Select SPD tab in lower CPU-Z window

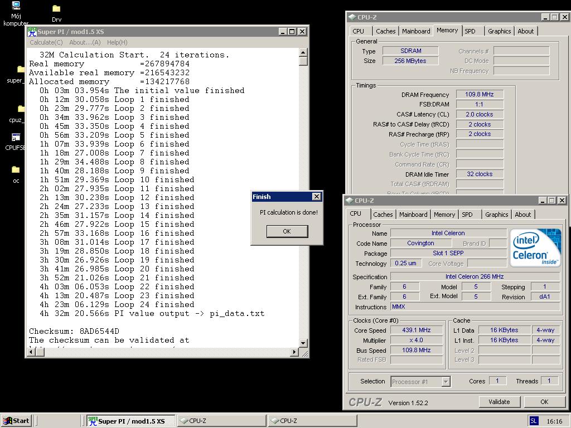467,215
